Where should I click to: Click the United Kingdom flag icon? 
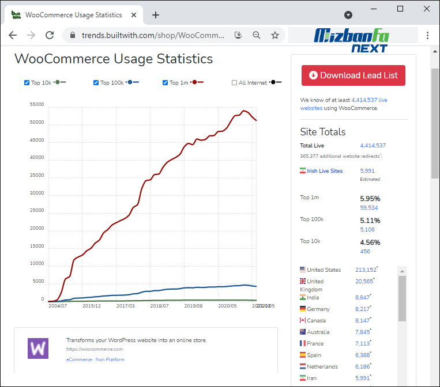click(303, 281)
